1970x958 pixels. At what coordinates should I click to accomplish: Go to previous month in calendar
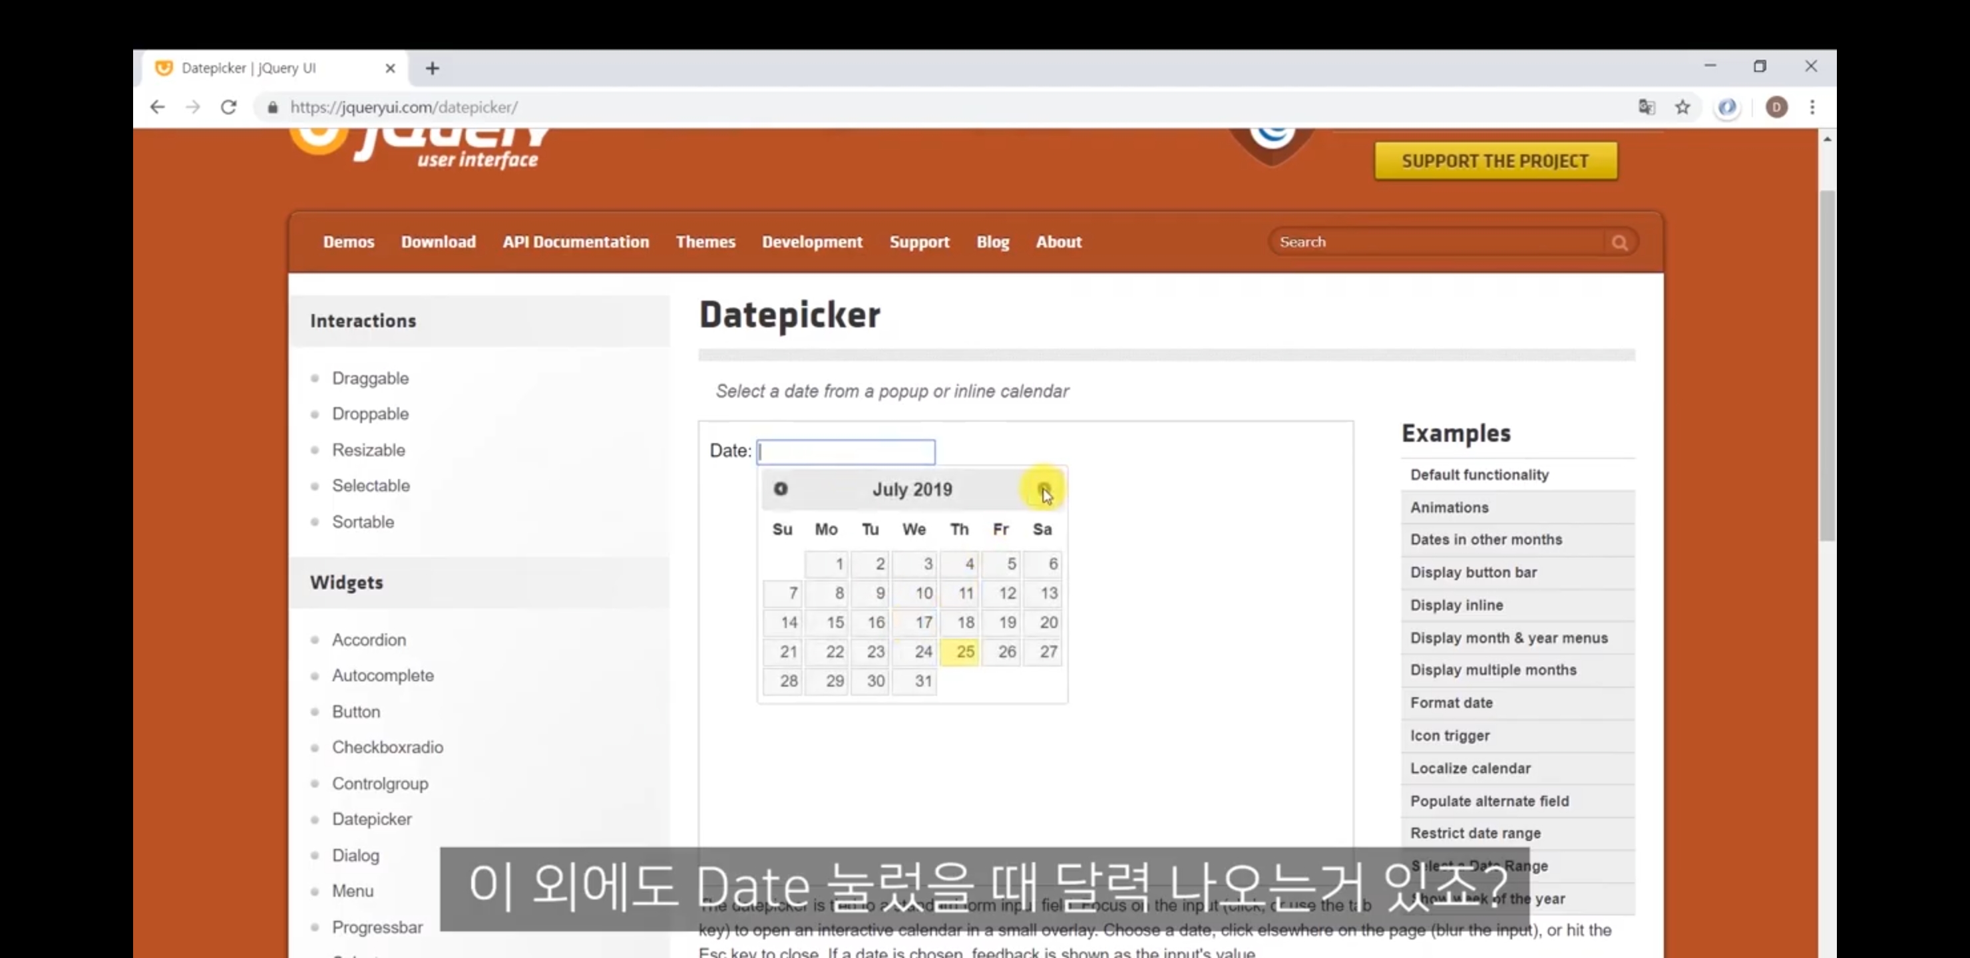(x=780, y=488)
